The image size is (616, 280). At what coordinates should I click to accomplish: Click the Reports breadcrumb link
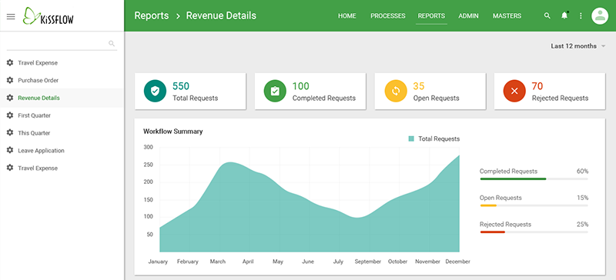151,15
